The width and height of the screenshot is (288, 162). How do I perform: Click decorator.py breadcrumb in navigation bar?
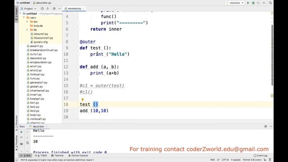42,3
